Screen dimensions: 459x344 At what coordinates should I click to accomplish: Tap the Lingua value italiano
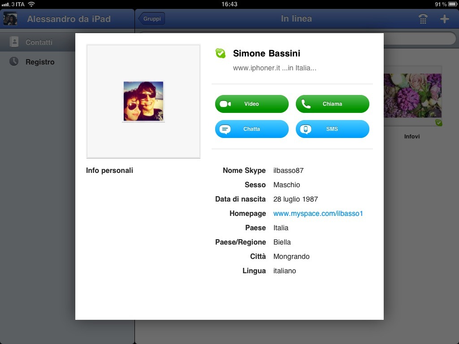click(285, 271)
